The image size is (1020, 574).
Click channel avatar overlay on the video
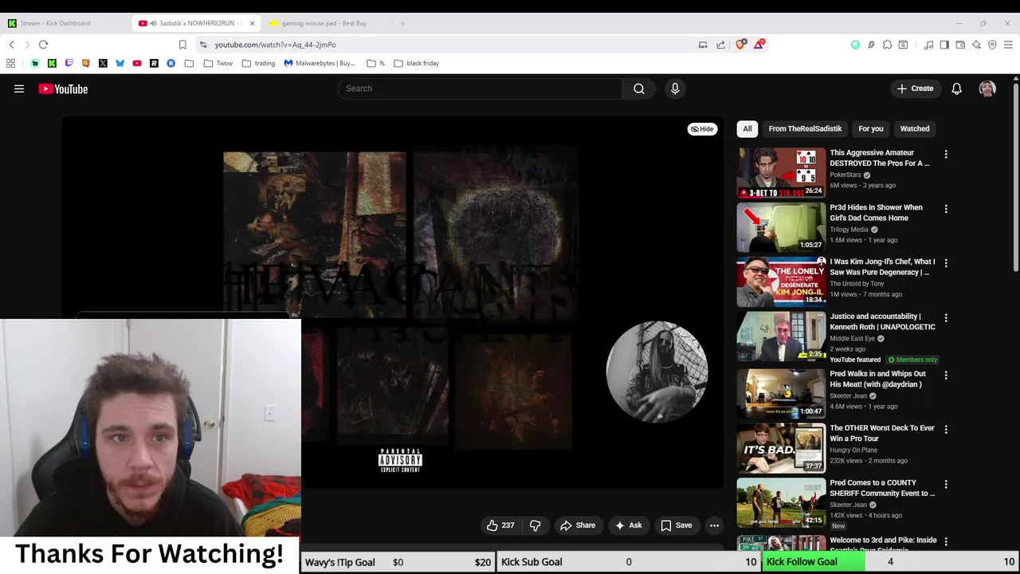[x=657, y=372]
